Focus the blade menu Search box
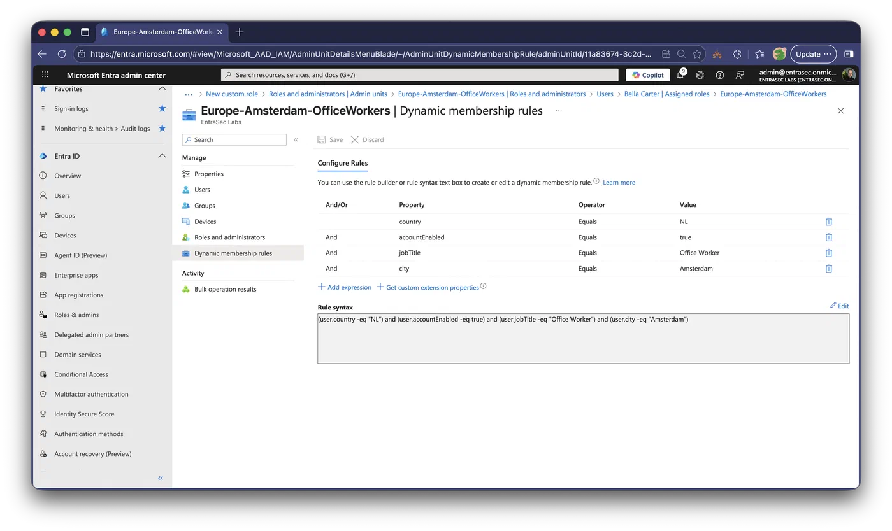This screenshot has height=531, width=892. pos(234,140)
